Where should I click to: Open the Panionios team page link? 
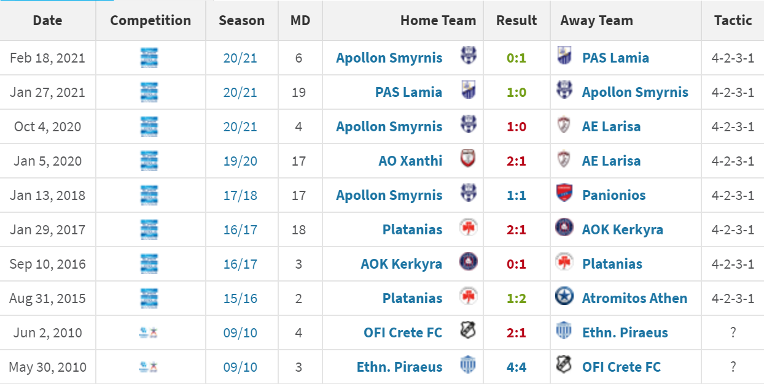tap(614, 195)
